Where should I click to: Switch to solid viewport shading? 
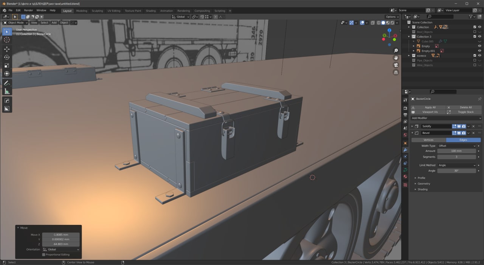coord(383,23)
